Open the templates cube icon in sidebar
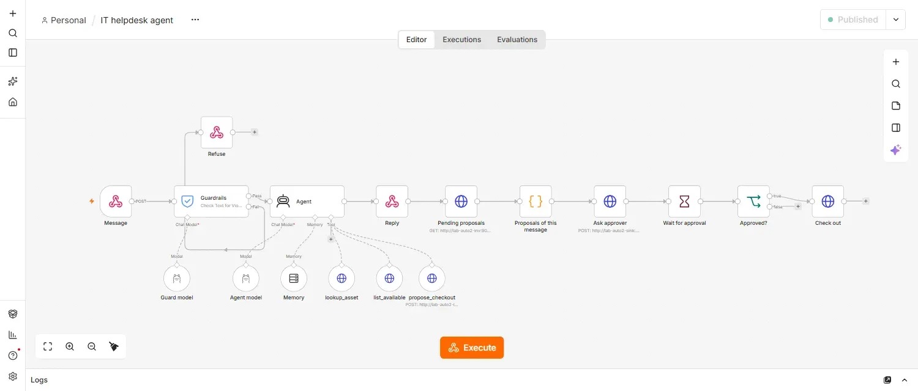 click(13, 314)
